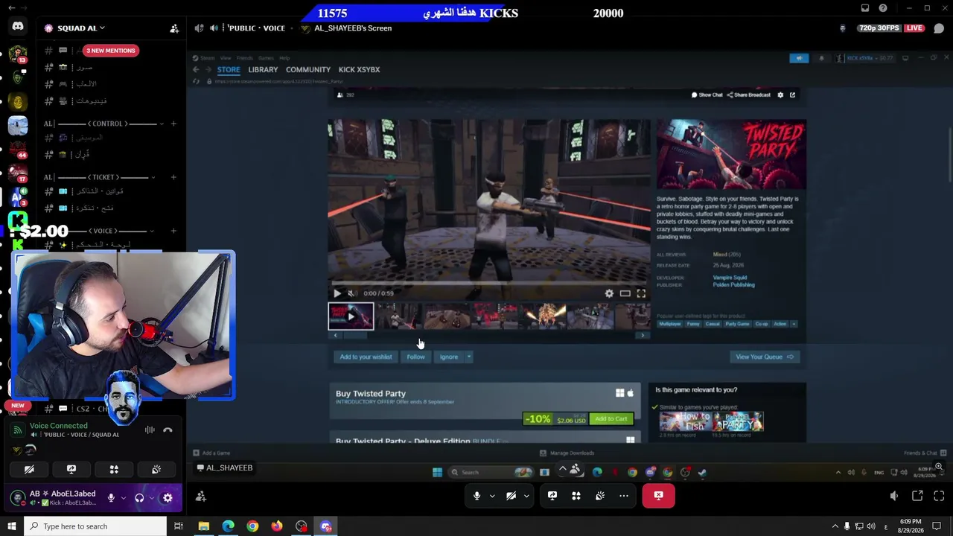
Task: Open Discord home via the Discord logo
Action: coord(18,27)
